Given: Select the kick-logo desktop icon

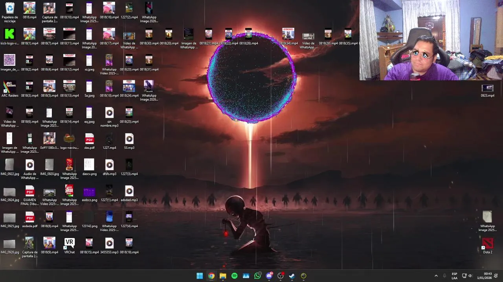Looking at the screenshot, I should point(9,36).
